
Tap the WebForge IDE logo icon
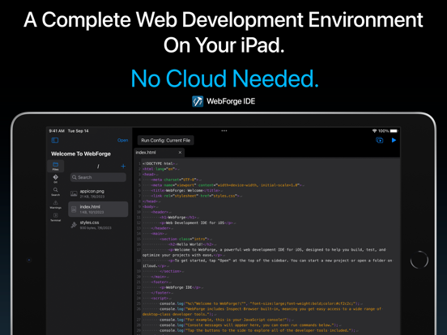198,101
